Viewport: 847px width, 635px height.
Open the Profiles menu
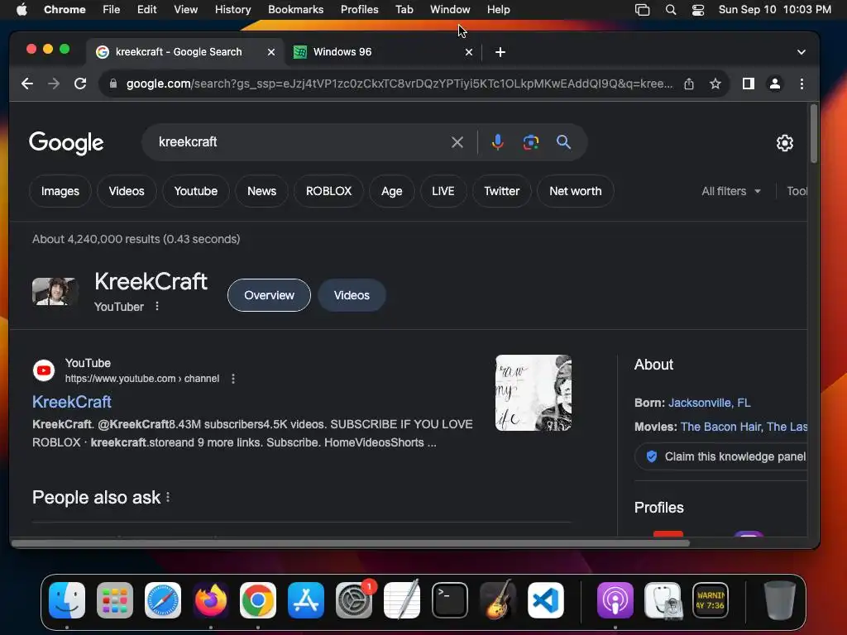point(359,10)
